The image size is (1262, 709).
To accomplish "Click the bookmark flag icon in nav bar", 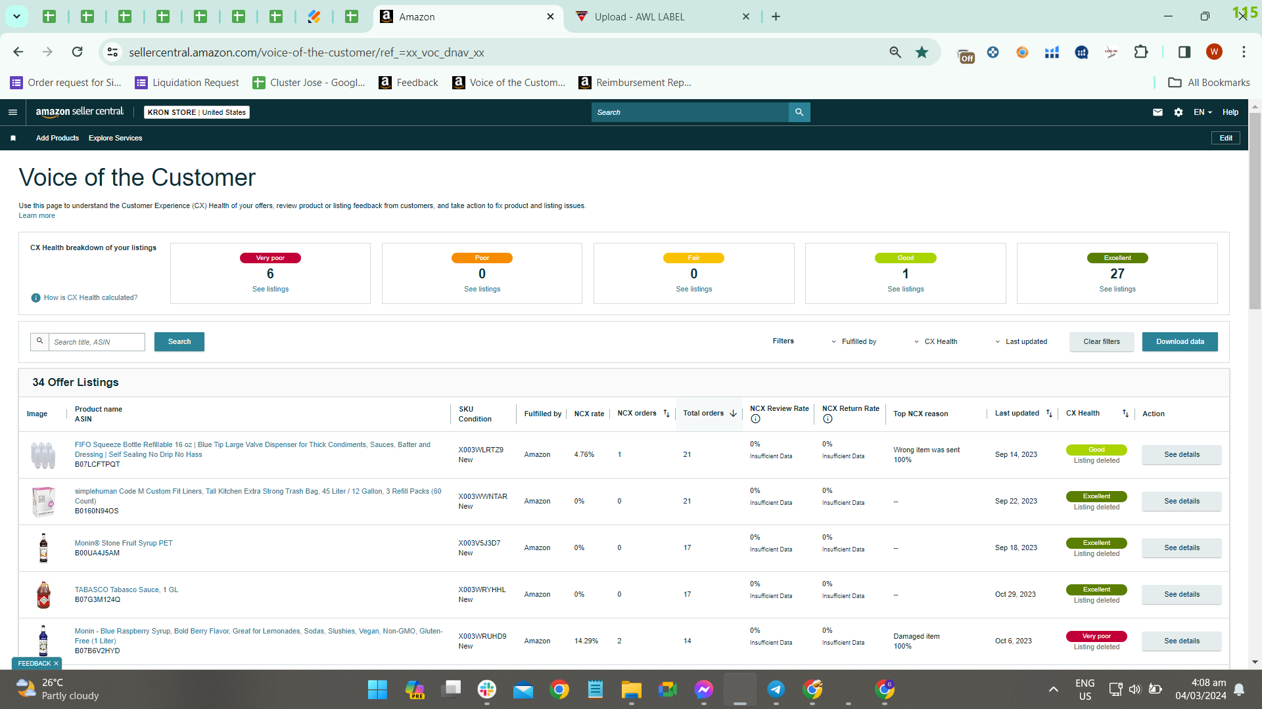I will pos(13,138).
